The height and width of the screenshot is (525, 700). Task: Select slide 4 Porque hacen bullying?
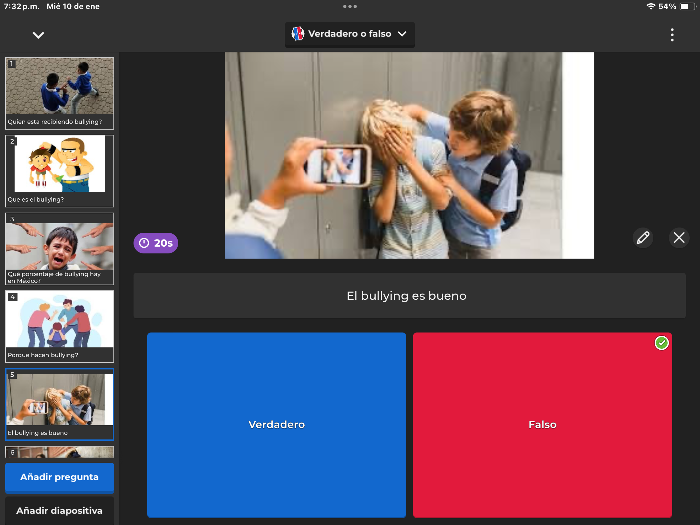pos(60,326)
